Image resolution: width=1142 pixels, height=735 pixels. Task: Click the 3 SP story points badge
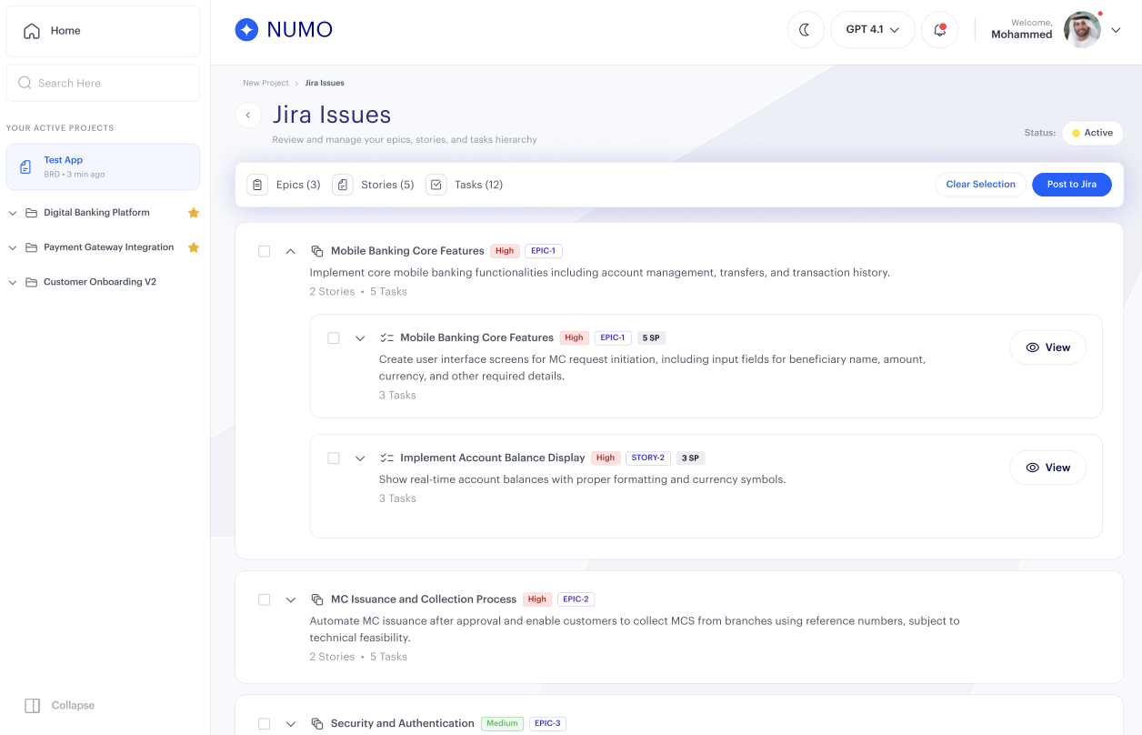pos(691,458)
